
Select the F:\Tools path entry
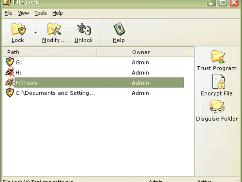pos(27,83)
